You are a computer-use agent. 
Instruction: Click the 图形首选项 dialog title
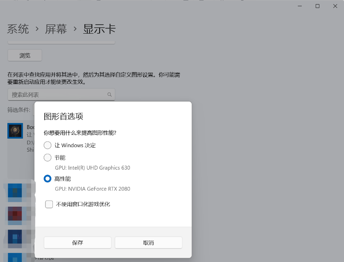[64, 116]
